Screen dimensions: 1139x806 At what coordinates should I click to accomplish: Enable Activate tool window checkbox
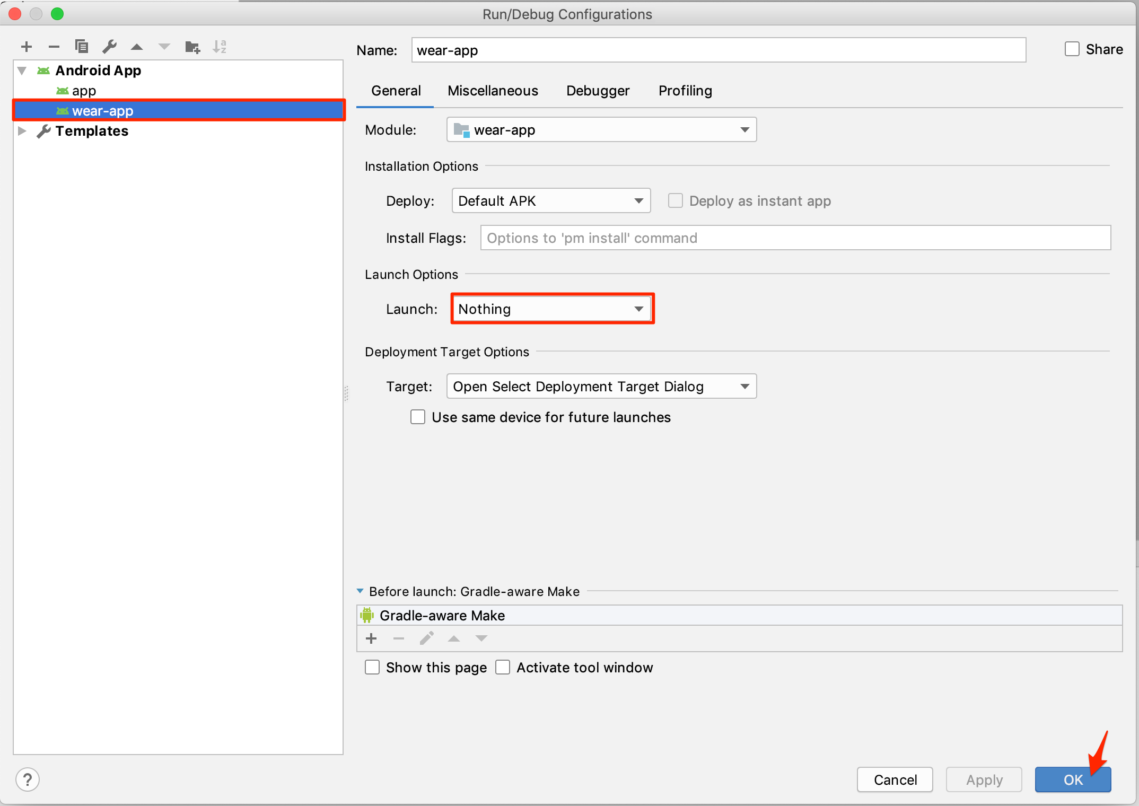(x=503, y=667)
